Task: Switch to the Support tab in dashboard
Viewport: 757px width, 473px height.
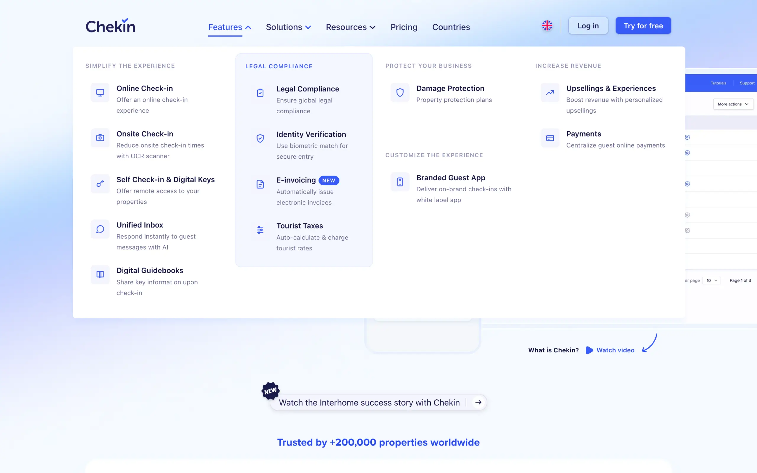Action: point(747,83)
